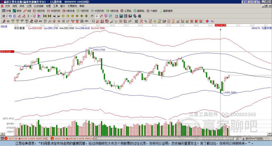Viewport: 272px width, 146px height.
Task: Click the 日K线 label
Action: coord(4,27)
